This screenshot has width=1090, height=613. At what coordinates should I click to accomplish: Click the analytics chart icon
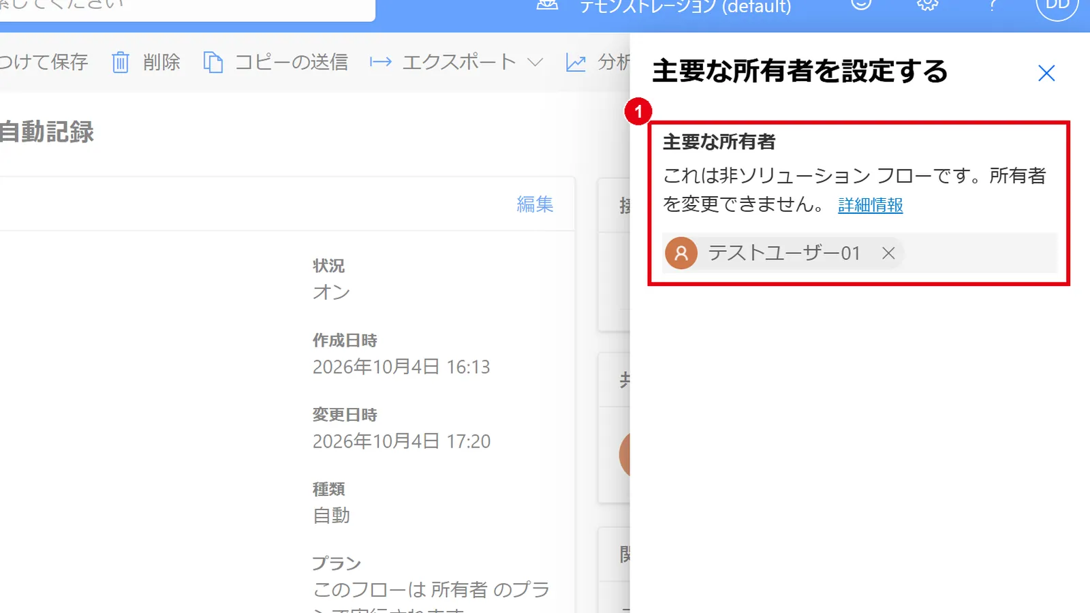coord(576,63)
